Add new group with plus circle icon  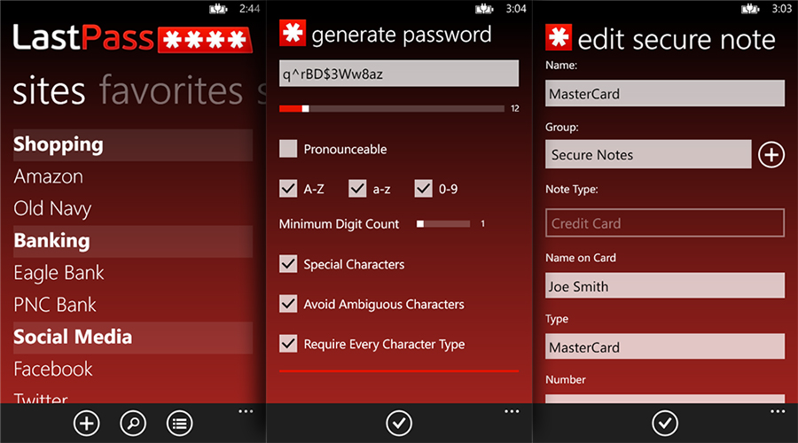(x=771, y=155)
